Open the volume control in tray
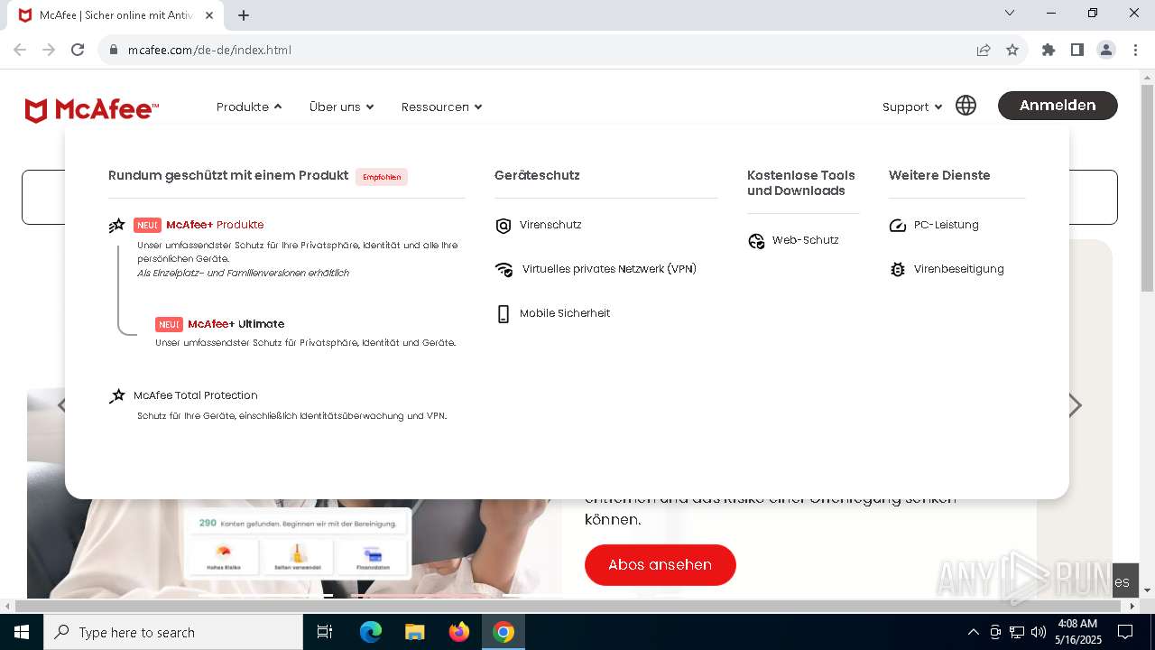The width and height of the screenshot is (1155, 650). tap(1039, 632)
